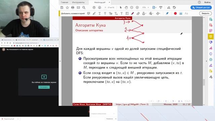Screen dimensions: 215x121
Task: Go to next page with down arrow
Action: pos(99,7)
